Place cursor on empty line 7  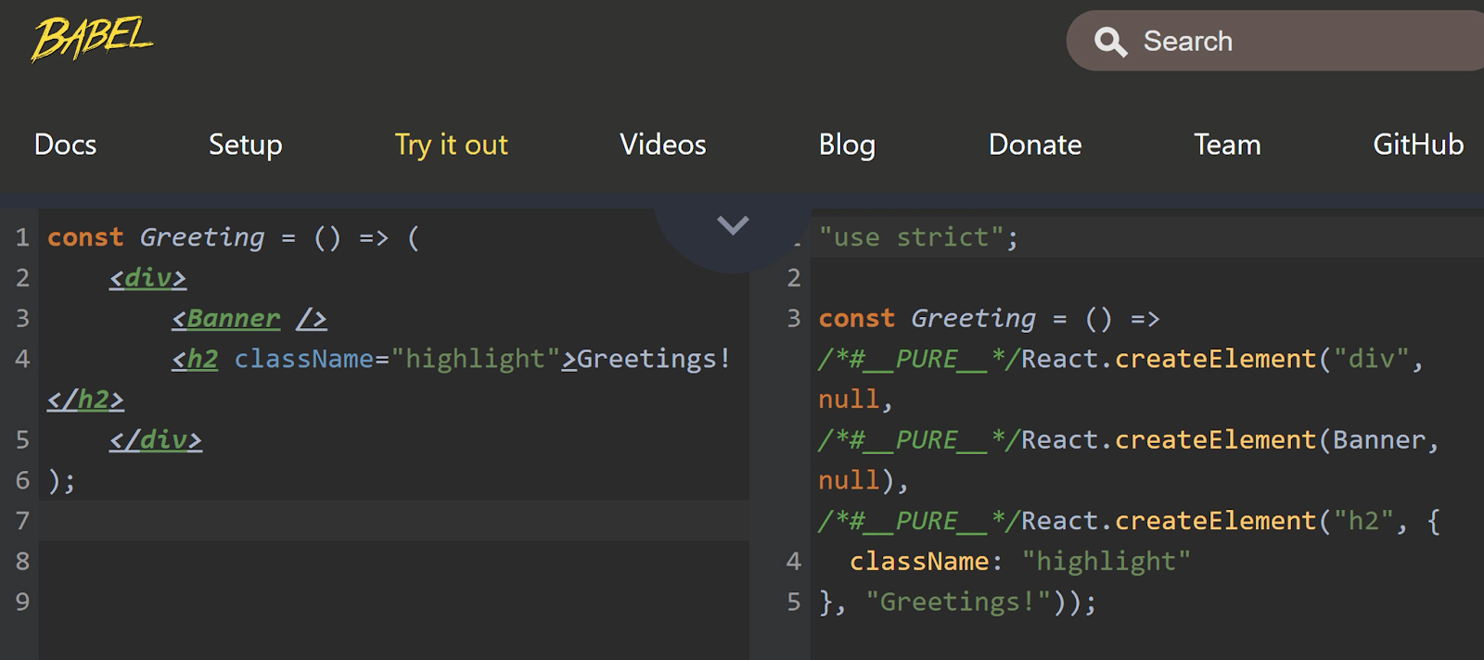point(393,521)
